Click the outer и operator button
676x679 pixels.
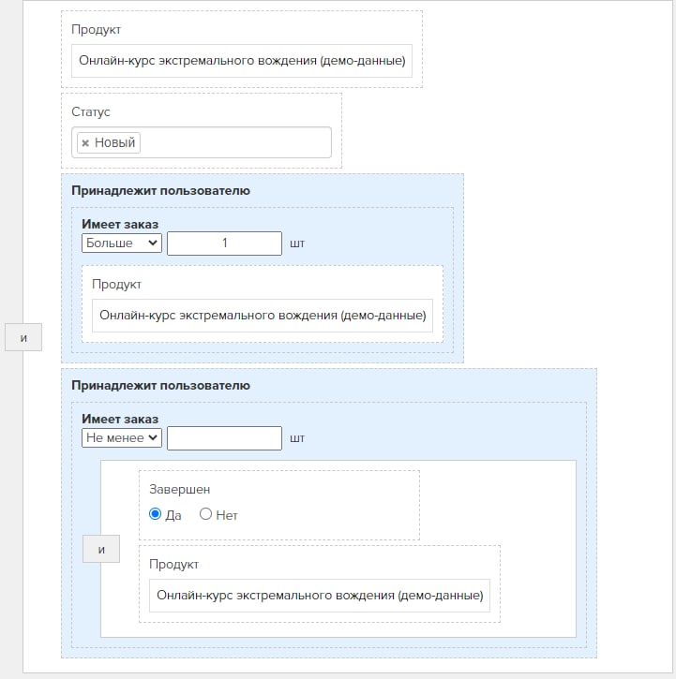[23, 337]
